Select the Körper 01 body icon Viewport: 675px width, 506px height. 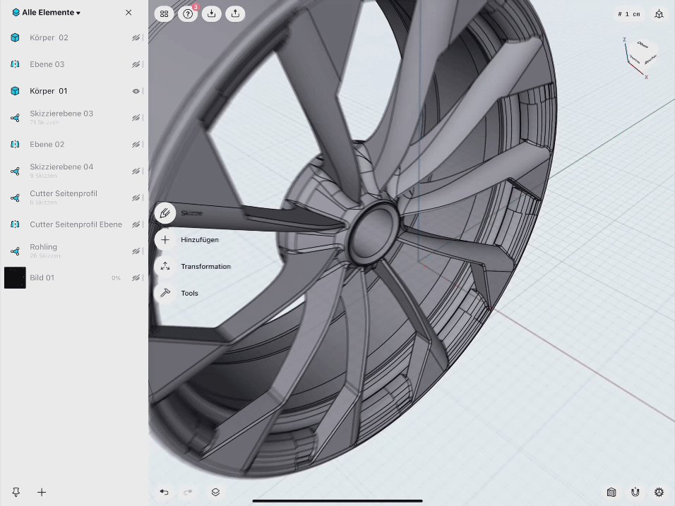[15, 91]
